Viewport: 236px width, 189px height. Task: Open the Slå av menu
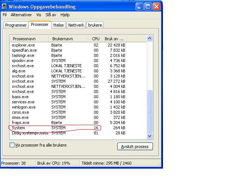[x=51, y=15]
